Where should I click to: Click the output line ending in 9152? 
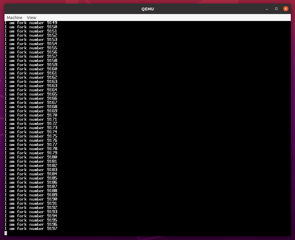point(31,36)
